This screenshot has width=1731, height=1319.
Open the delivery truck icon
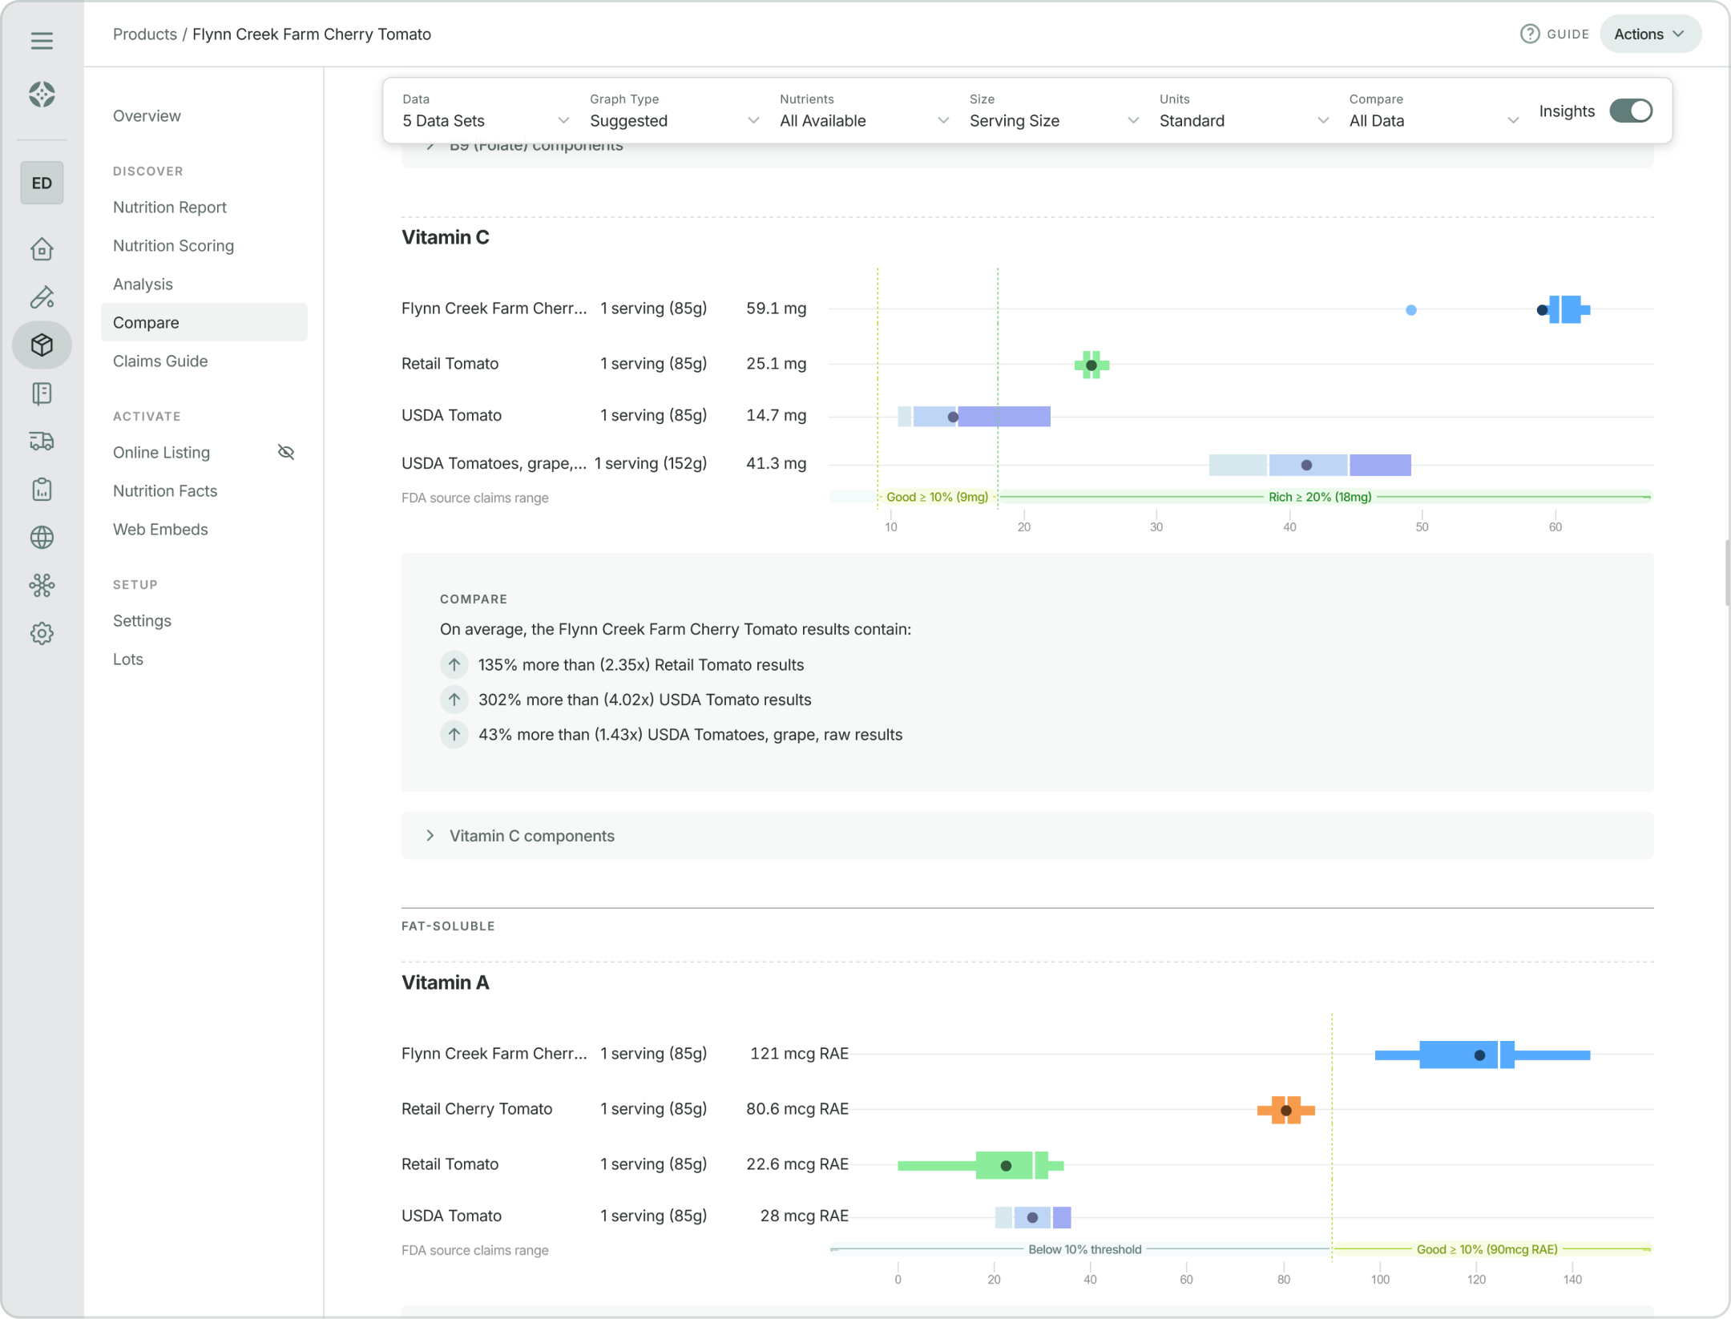[42, 442]
